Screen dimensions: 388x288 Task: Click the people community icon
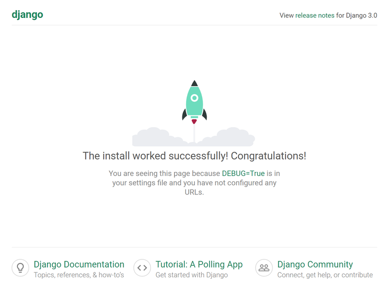(264, 268)
